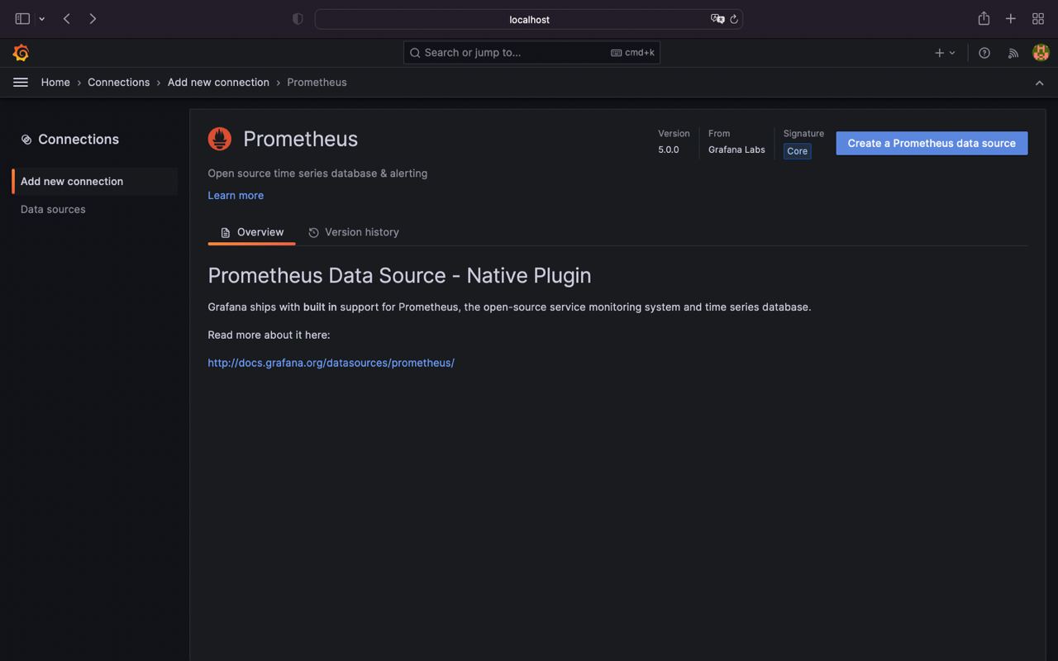Image resolution: width=1058 pixels, height=661 pixels.
Task: Open the hamburger navigation menu
Action: pyautogui.click(x=21, y=82)
